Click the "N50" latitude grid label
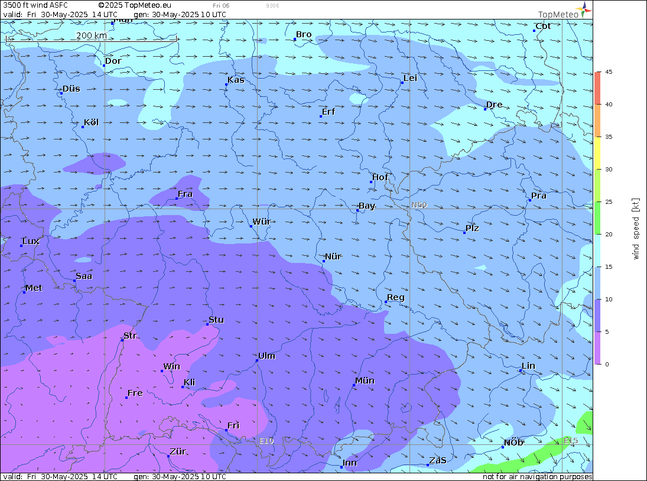This screenshot has height=481, width=647. 419,205
